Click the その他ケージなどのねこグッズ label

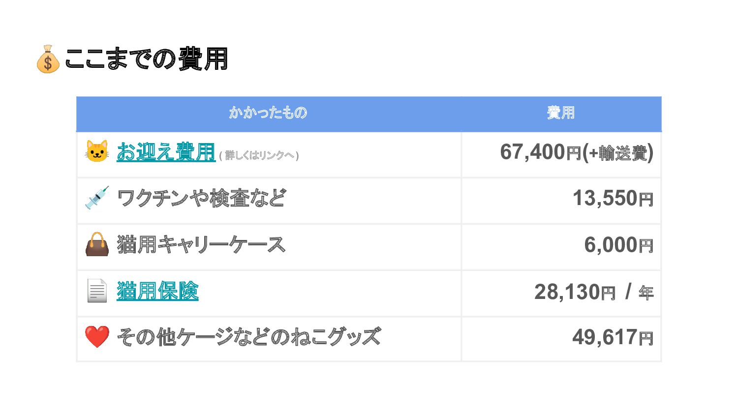click(x=248, y=337)
